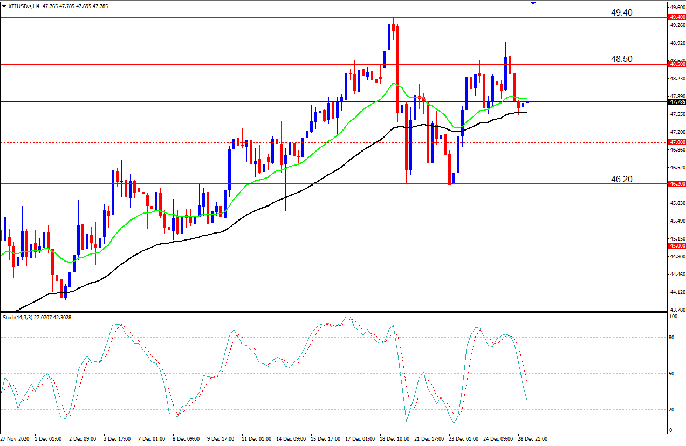
Task: Click the 46.20 text label
Action: (621, 179)
